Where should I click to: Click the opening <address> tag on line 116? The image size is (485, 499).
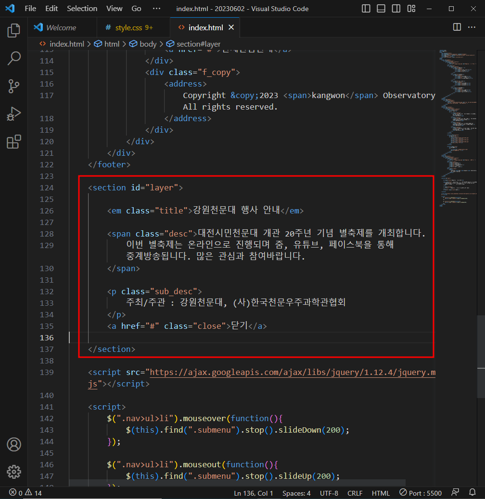[185, 84]
